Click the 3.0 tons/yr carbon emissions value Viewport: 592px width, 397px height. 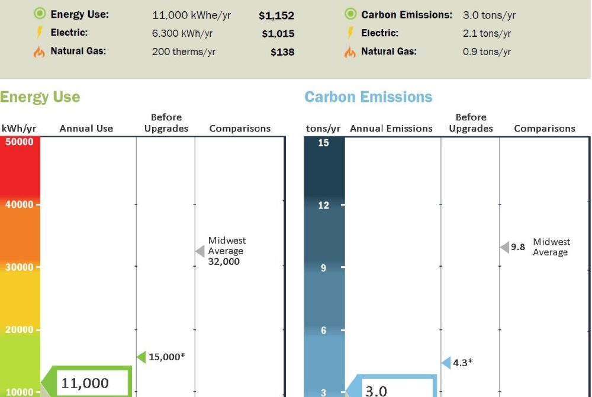point(490,15)
